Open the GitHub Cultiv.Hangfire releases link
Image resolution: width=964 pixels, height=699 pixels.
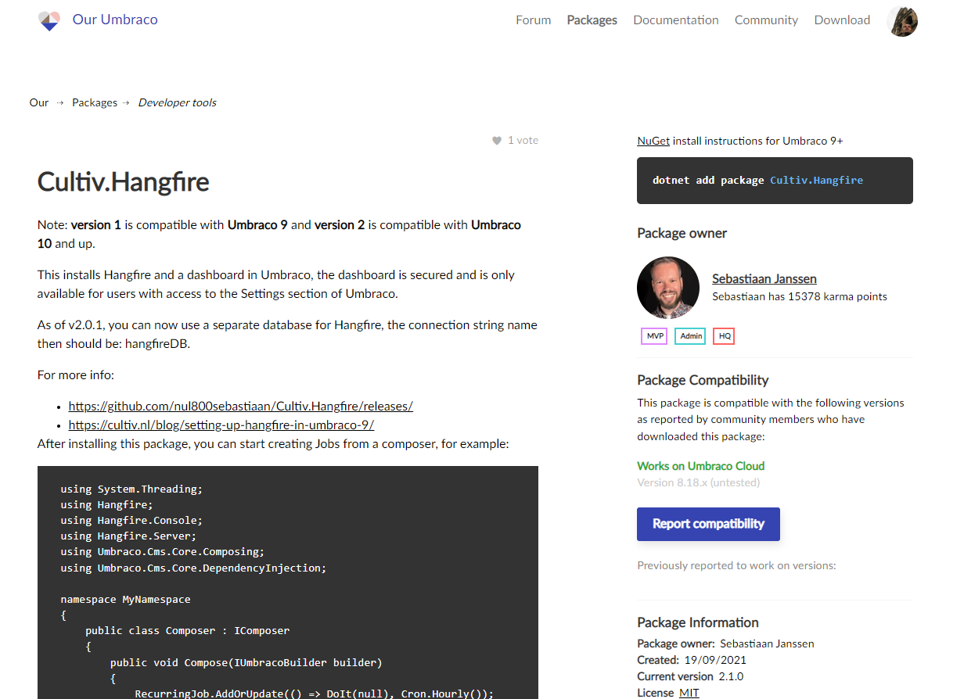point(240,406)
